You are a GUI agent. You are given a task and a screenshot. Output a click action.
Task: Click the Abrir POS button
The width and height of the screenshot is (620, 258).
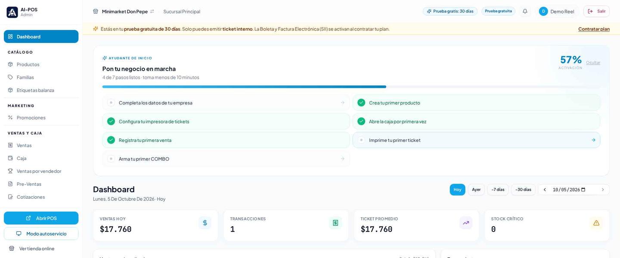(x=41, y=218)
